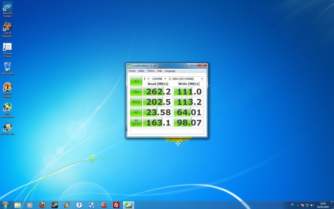This screenshot has height=209, width=334.
Task: Click 4K QD32 read result 163.1
Action: click(x=158, y=122)
